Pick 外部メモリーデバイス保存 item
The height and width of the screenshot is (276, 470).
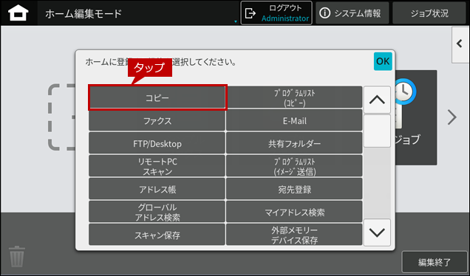(294, 235)
